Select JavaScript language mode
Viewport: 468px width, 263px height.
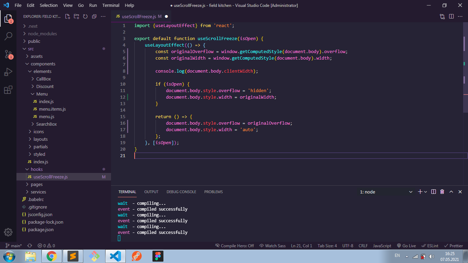click(x=382, y=246)
